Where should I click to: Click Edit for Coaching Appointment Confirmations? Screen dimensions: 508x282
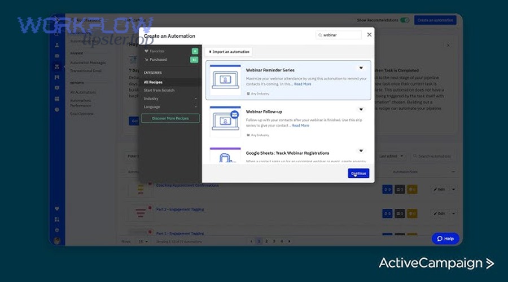coord(439,190)
